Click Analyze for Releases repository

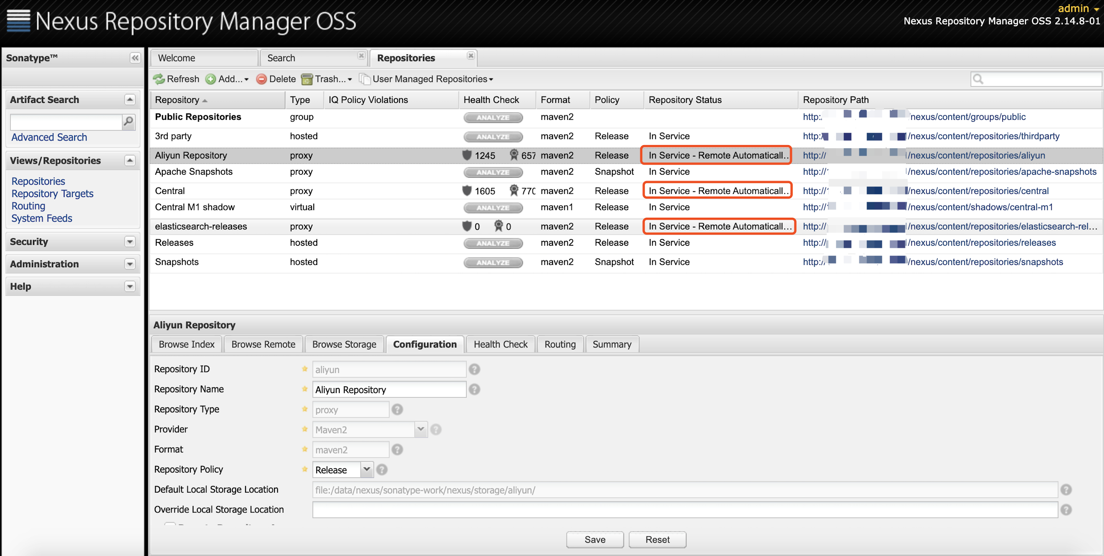(493, 243)
